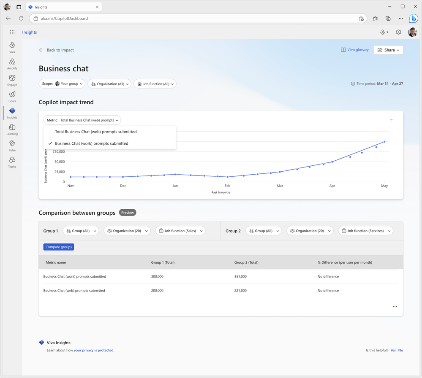Image resolution: width=422 pixels, height=378 pixels.
Task: Expand Group 2 Group (All) dropdown
Action: click(x=264, y=231)
